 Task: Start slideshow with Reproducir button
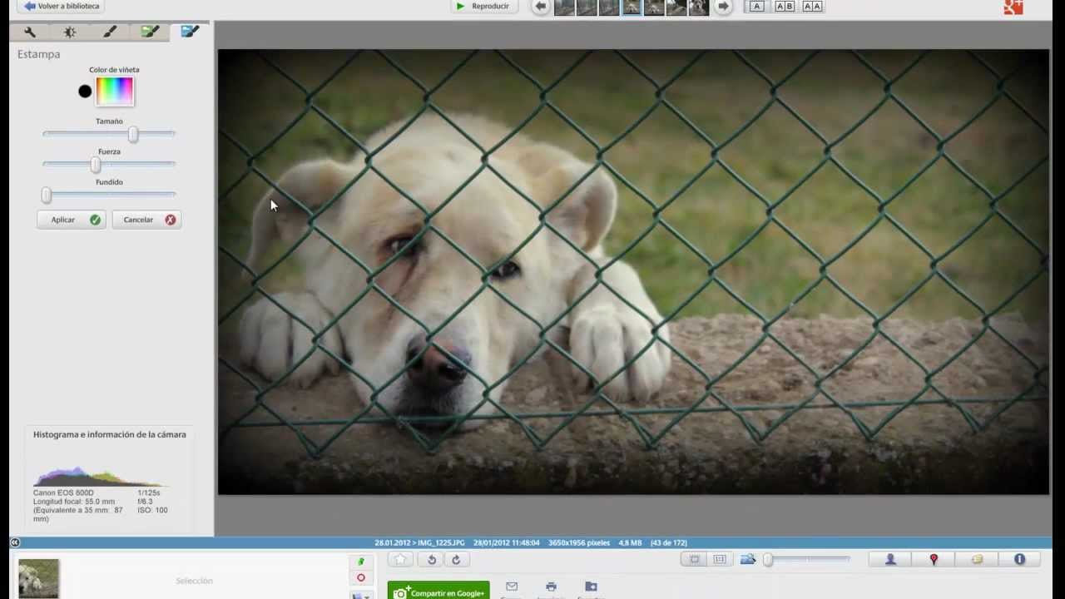pos(483,7)
